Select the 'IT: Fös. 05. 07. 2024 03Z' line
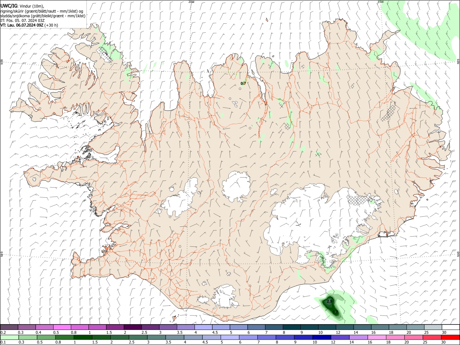Image resolution: width=460 pixels, height=345 pixels. tap(23, 20)
